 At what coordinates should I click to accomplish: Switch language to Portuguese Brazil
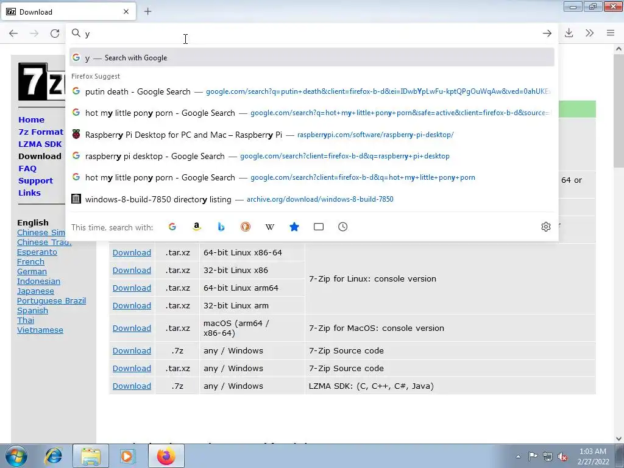point(51,301)
